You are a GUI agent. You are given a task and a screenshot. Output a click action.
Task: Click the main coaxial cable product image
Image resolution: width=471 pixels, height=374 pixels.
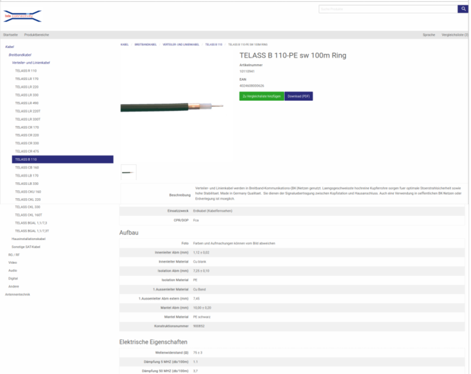point(172,107)
